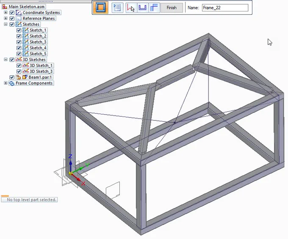
Task: Collapse the Sketches node
Action: pyautogui.click(x=6, y=24)
